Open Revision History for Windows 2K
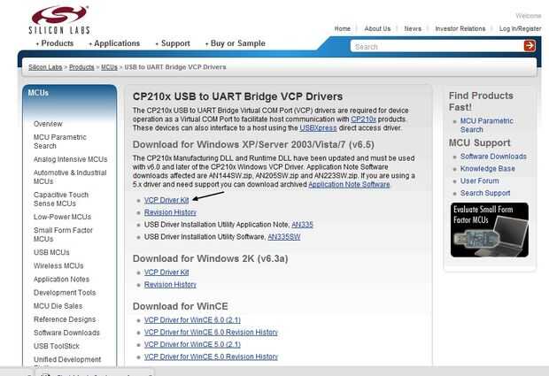 click(170, 284)
